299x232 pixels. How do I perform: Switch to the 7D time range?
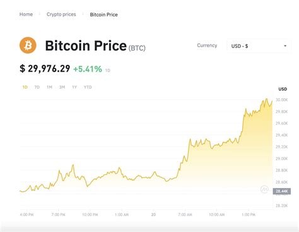point(37,87)
